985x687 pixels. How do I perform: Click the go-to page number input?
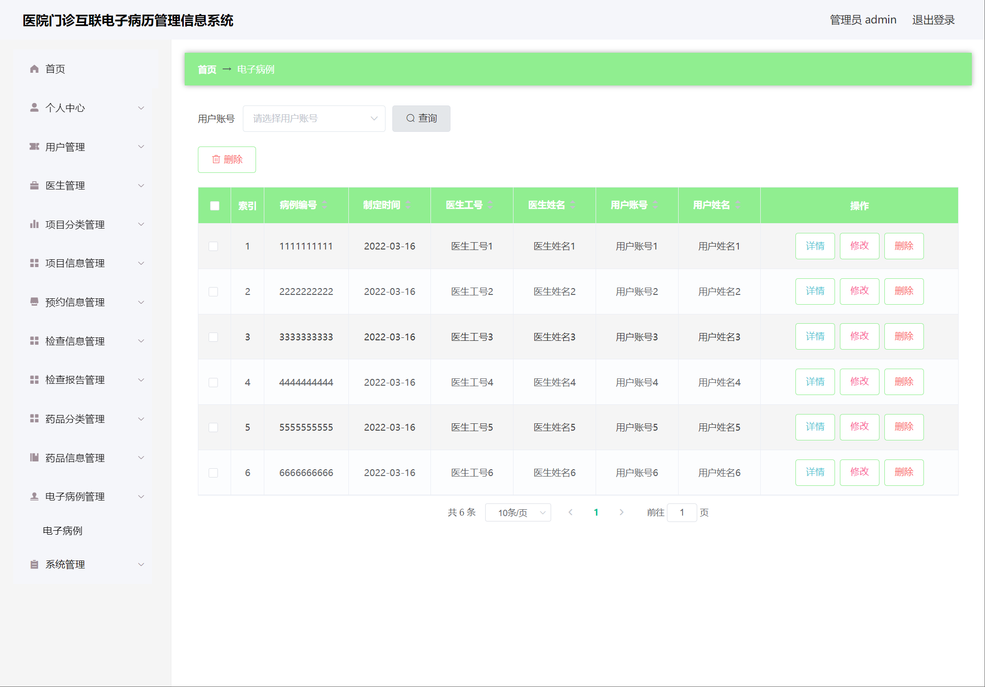[682, 513]
